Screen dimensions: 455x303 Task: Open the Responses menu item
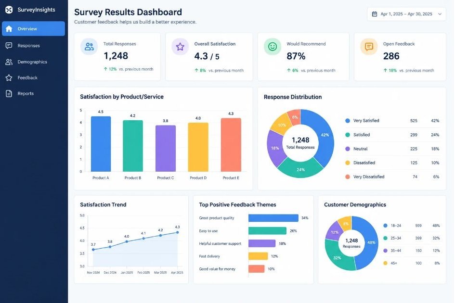33,46
